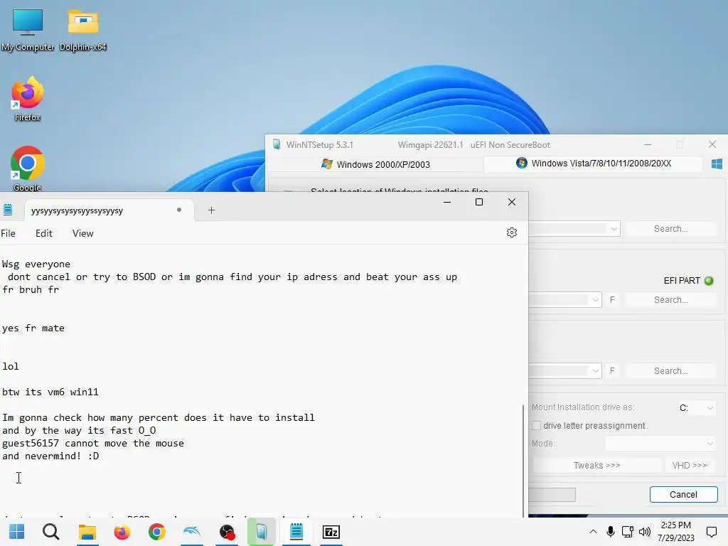728x546 pixels.
Task: Click the Notepad vertical scrollbar
Action: coord(524,460)
